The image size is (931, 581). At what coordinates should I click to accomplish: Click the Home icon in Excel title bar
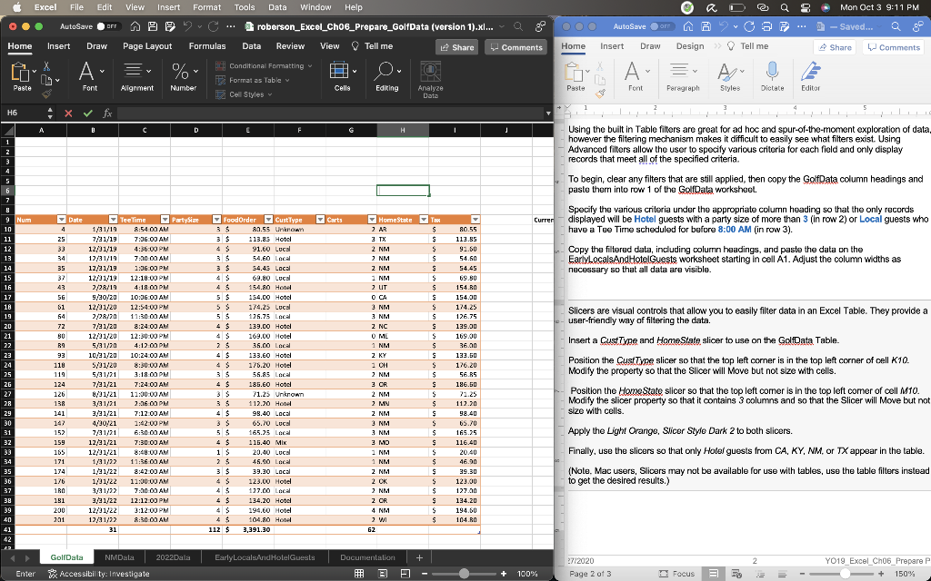pos(135,26)
